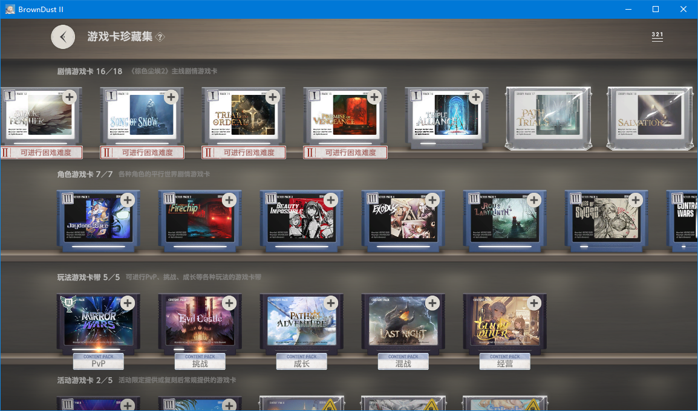Click plus icon on Glupy Diner card
Image resolution: width=698 pixels, height=411 pixels.
pos(533,303)
